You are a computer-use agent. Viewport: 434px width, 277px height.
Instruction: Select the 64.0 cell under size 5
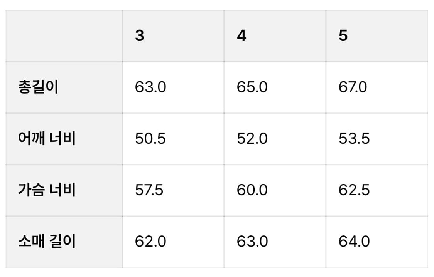(x=354, y=242)
